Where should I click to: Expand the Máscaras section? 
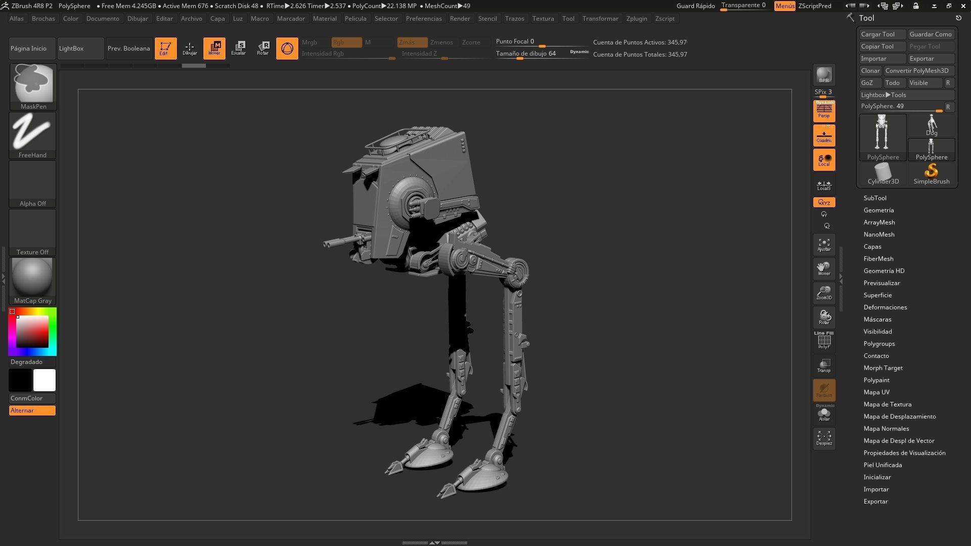coord(877,320)
